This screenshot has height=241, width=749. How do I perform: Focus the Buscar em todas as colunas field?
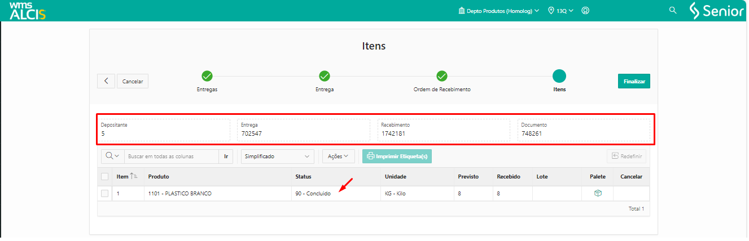[171, 156]
